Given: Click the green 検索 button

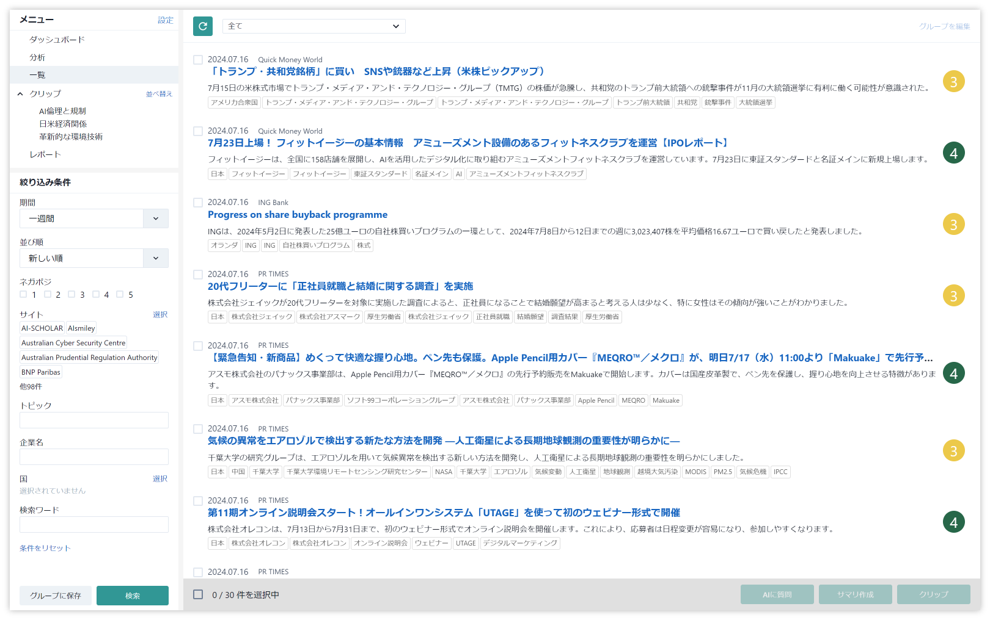Looking at the screenshot, I should [x=133, y=596].
